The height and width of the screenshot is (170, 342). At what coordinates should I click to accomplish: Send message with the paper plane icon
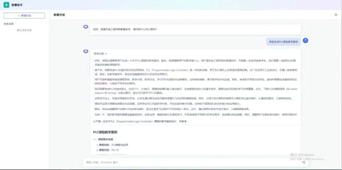tap(304, 163)
